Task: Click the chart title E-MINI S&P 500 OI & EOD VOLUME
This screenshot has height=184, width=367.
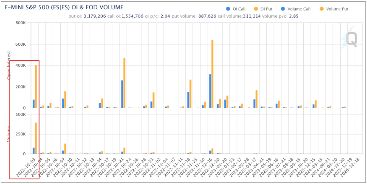Action: (x=64, y=8)
